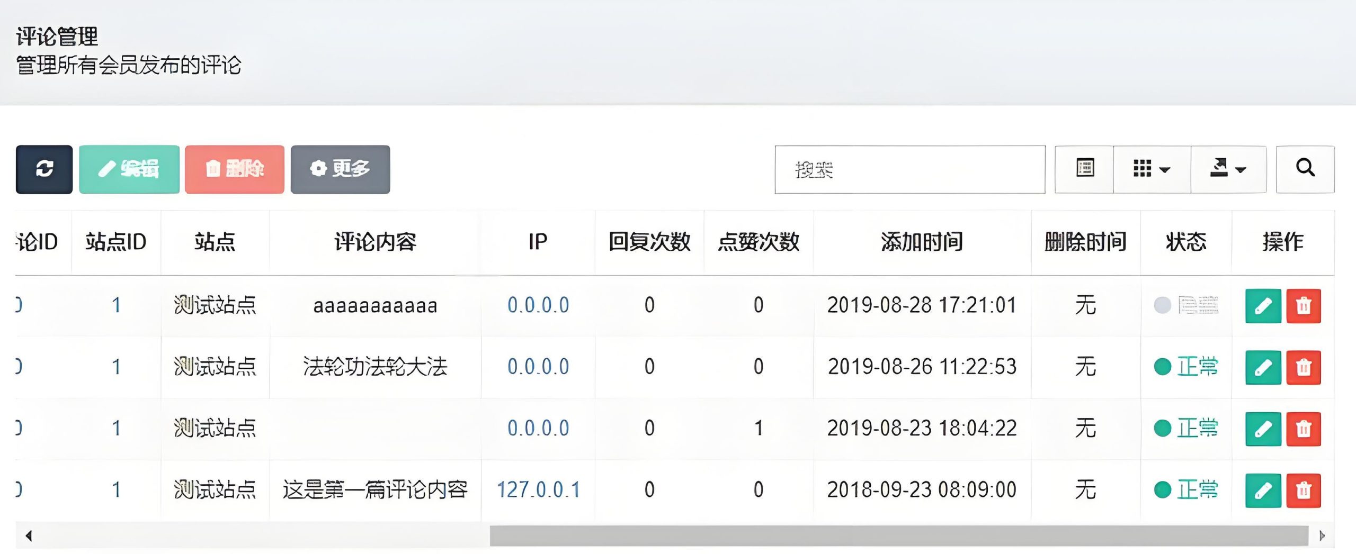This screenshot has width=1356, height=554.
Task: Delete the comment dated 2019-08-26 via trash icon
Action: [1303, 367]
